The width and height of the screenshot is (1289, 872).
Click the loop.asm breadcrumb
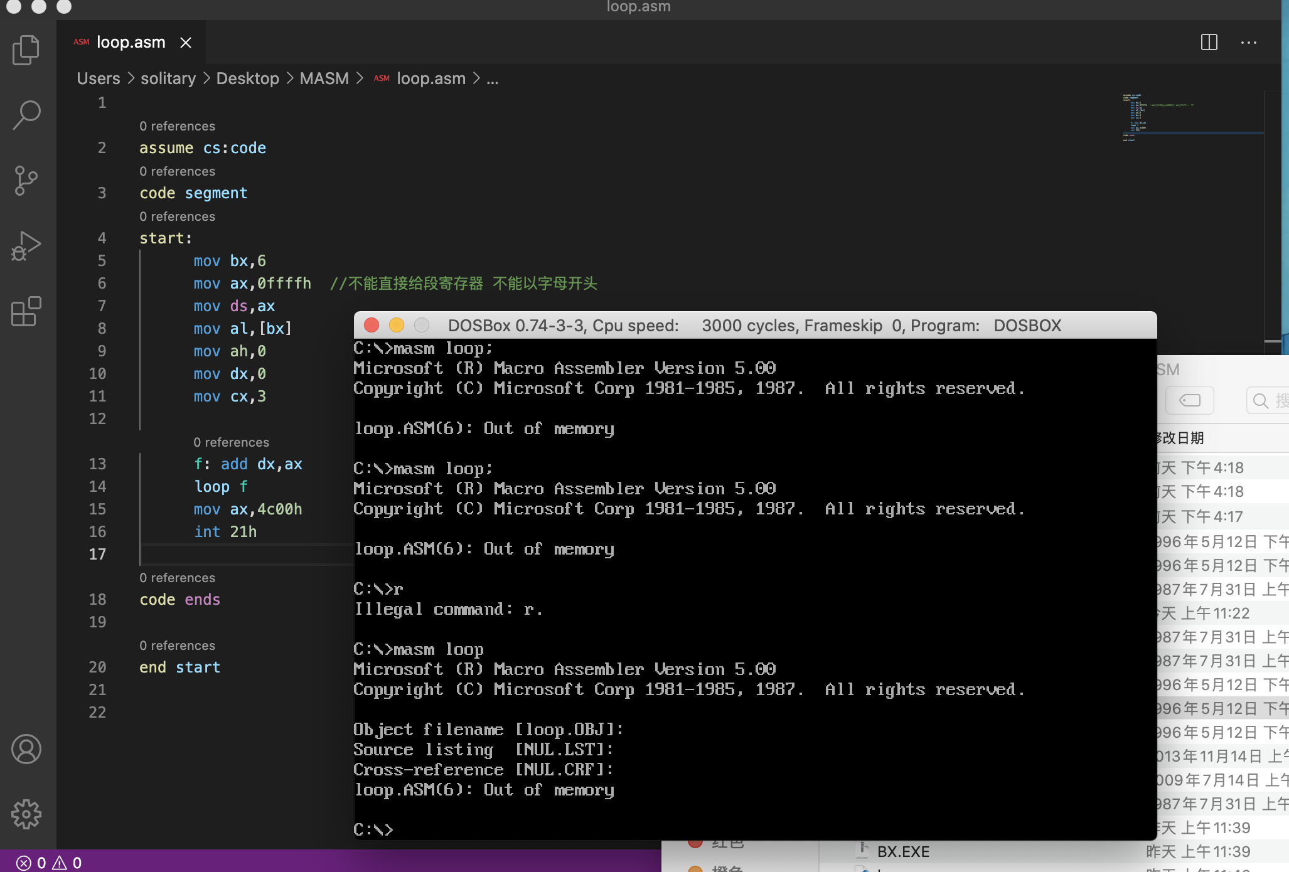point(431,78)
